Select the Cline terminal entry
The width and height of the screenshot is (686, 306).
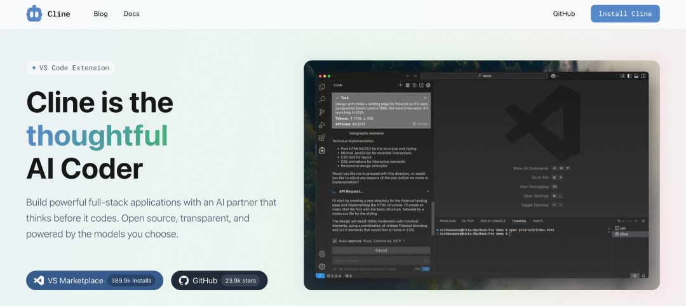tap(630, 234)
